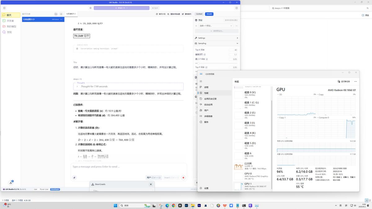The height and width of the screenshot is (209, 372).
Task: Collapse the Sampling section
Action: click(x=217, y=43)
